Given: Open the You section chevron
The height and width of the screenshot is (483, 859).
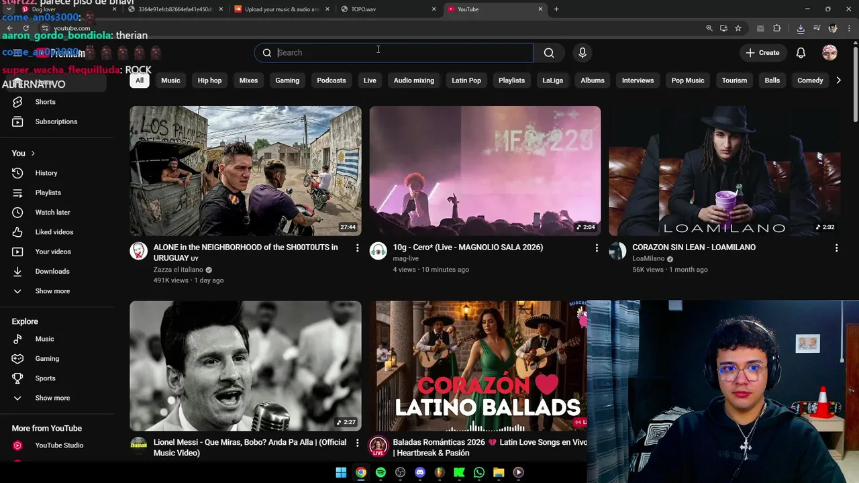Looking at the screenshot, I should (x=33, y=154).
